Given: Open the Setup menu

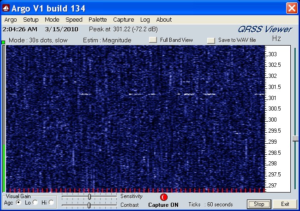Looking at the screenshot, I should point(31,20).
